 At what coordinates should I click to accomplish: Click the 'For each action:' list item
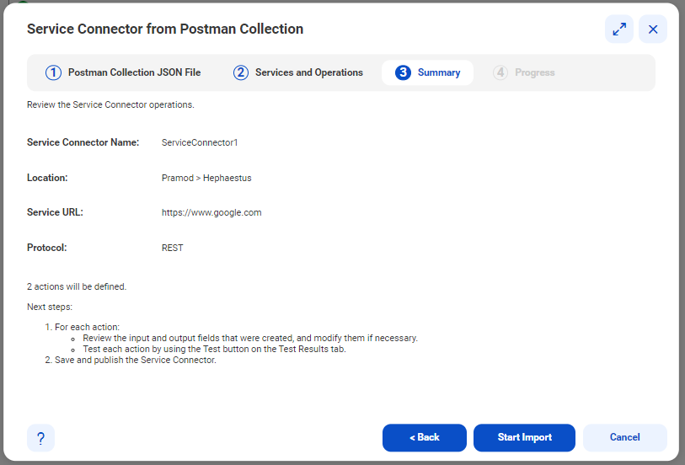[x=87, y=327]
